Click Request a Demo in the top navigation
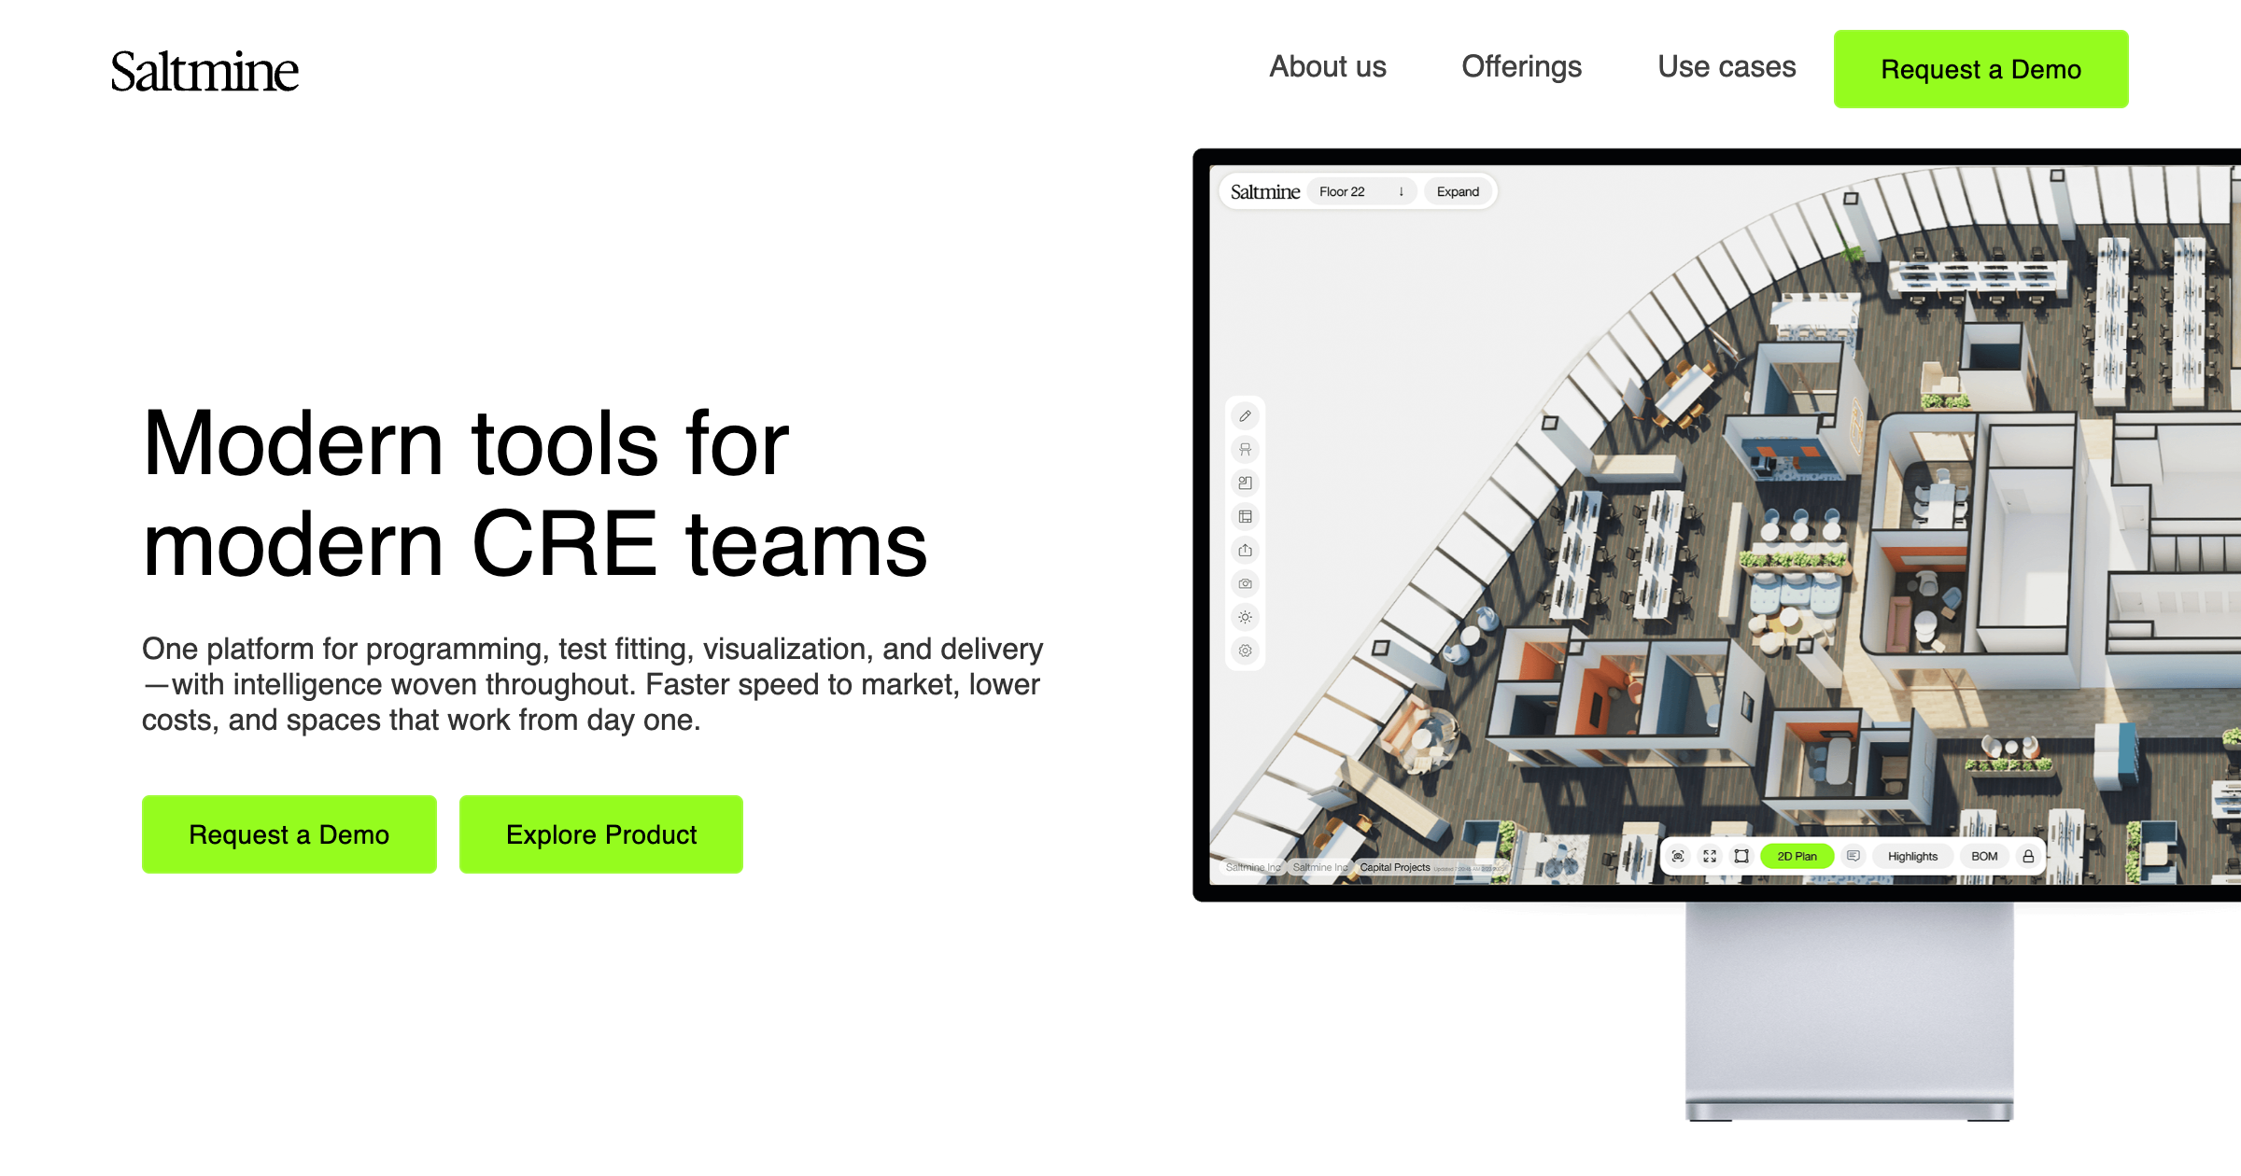2241x1176 pixels. 1980,69
